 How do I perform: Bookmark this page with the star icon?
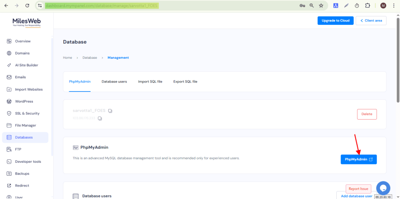[x=321, y=5]
